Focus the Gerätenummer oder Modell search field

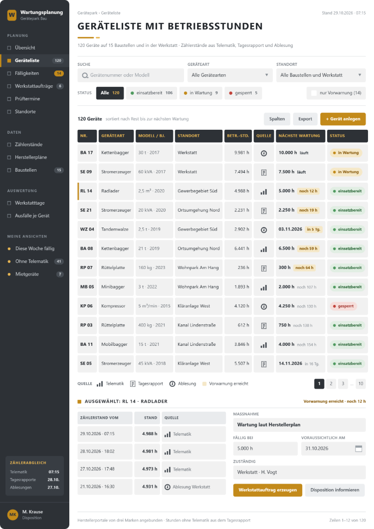(x=131, y=75)
